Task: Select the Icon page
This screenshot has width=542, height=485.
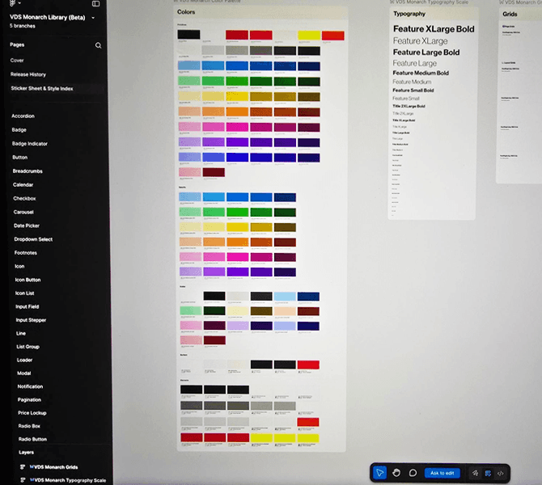Action: pos(19,266)
